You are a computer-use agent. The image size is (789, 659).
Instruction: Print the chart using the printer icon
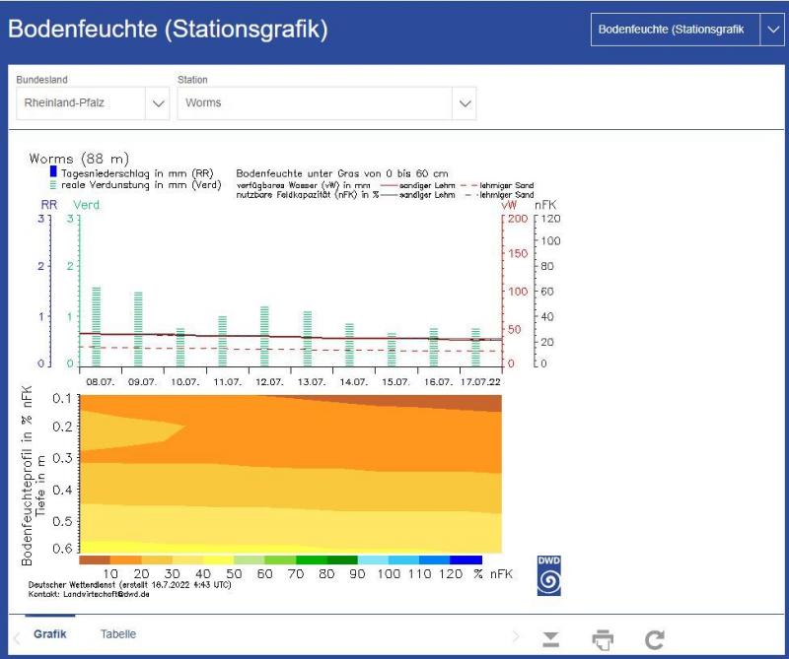(x=603, y=640)
